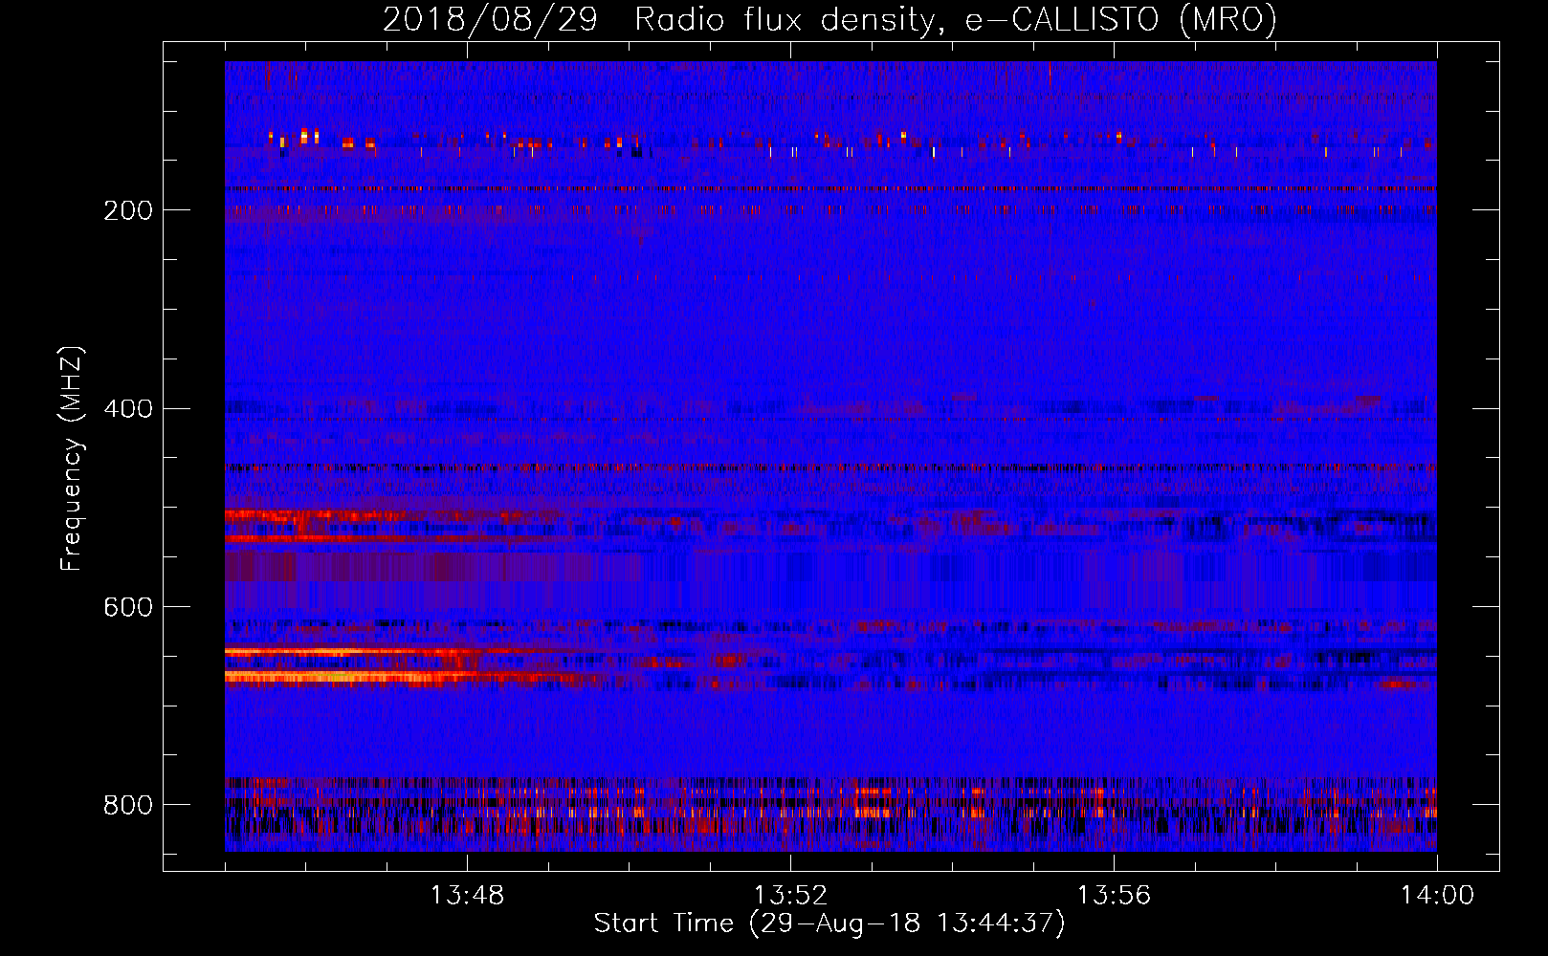Screen dimensions: 1548x956
Task: Click the 13:48 time tick label
Action: point(467,896)
